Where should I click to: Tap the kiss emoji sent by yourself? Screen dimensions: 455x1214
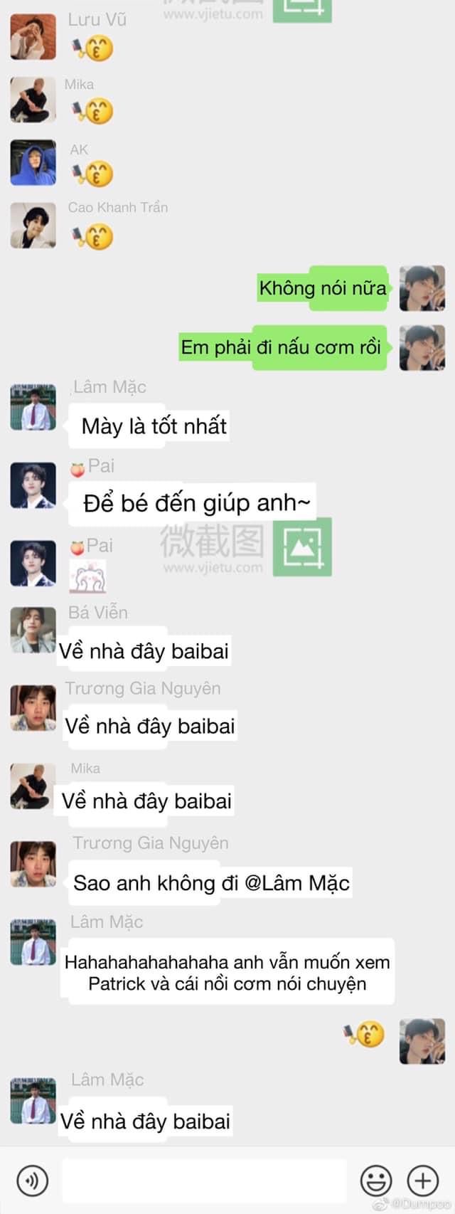364,1034
